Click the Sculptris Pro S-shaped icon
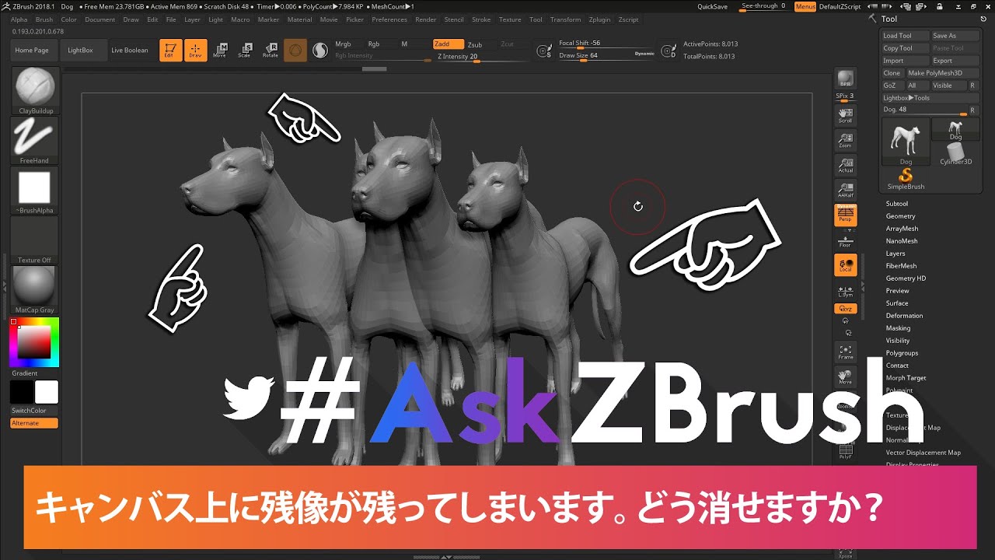This screenshot has width=995, height=560. click(x=320, y=51)
